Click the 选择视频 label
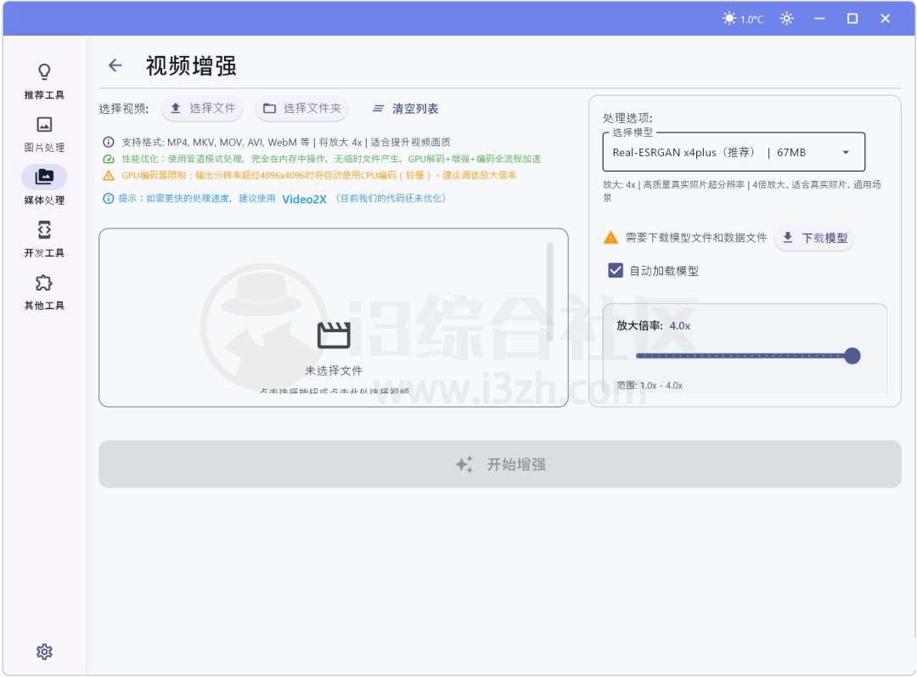Viewport: 917px width, 677px height. point(123,109)
